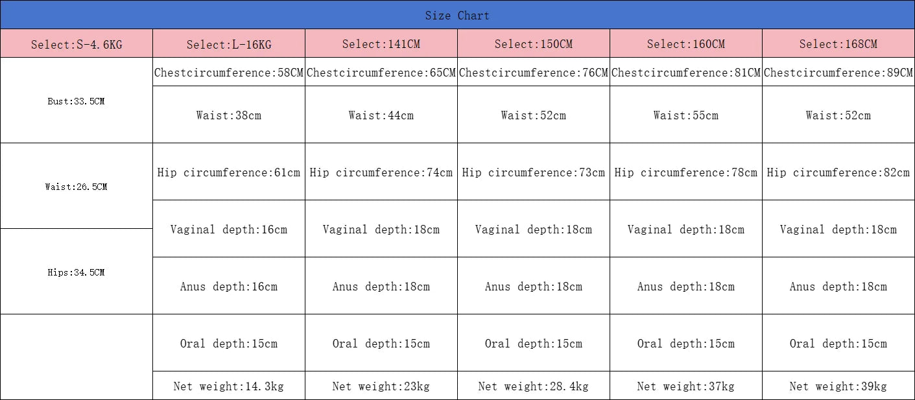
Task: Click the Bust:33.5CM cell
Action: [x=77, y=101]
